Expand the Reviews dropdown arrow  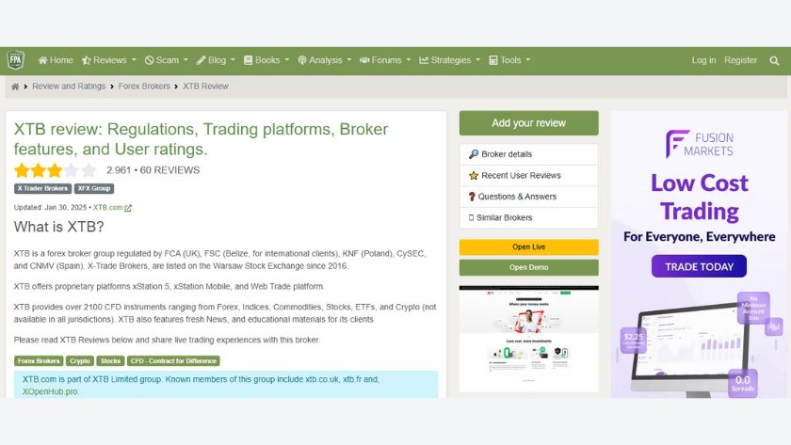pyautogui.click(x=134, y=60)
